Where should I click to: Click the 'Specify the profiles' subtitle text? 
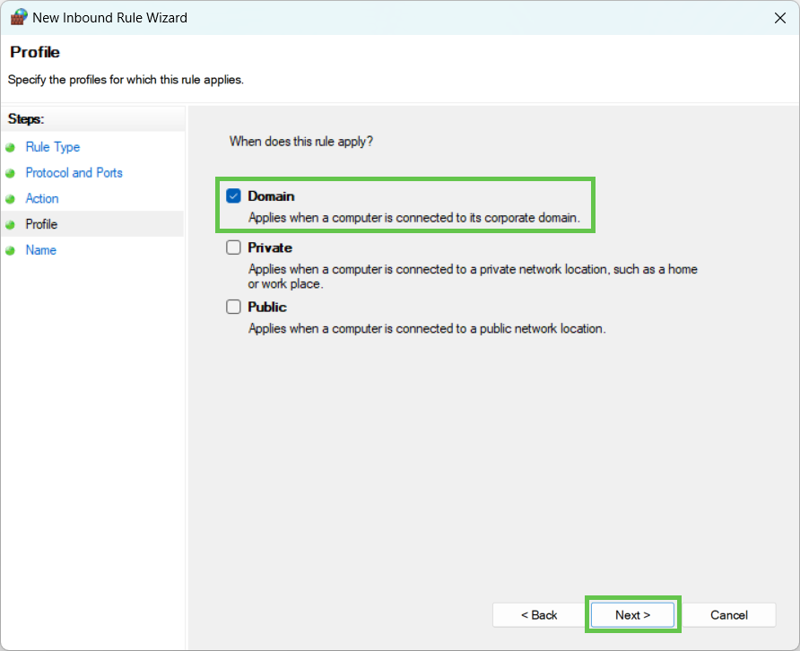(x=126, y=80)
